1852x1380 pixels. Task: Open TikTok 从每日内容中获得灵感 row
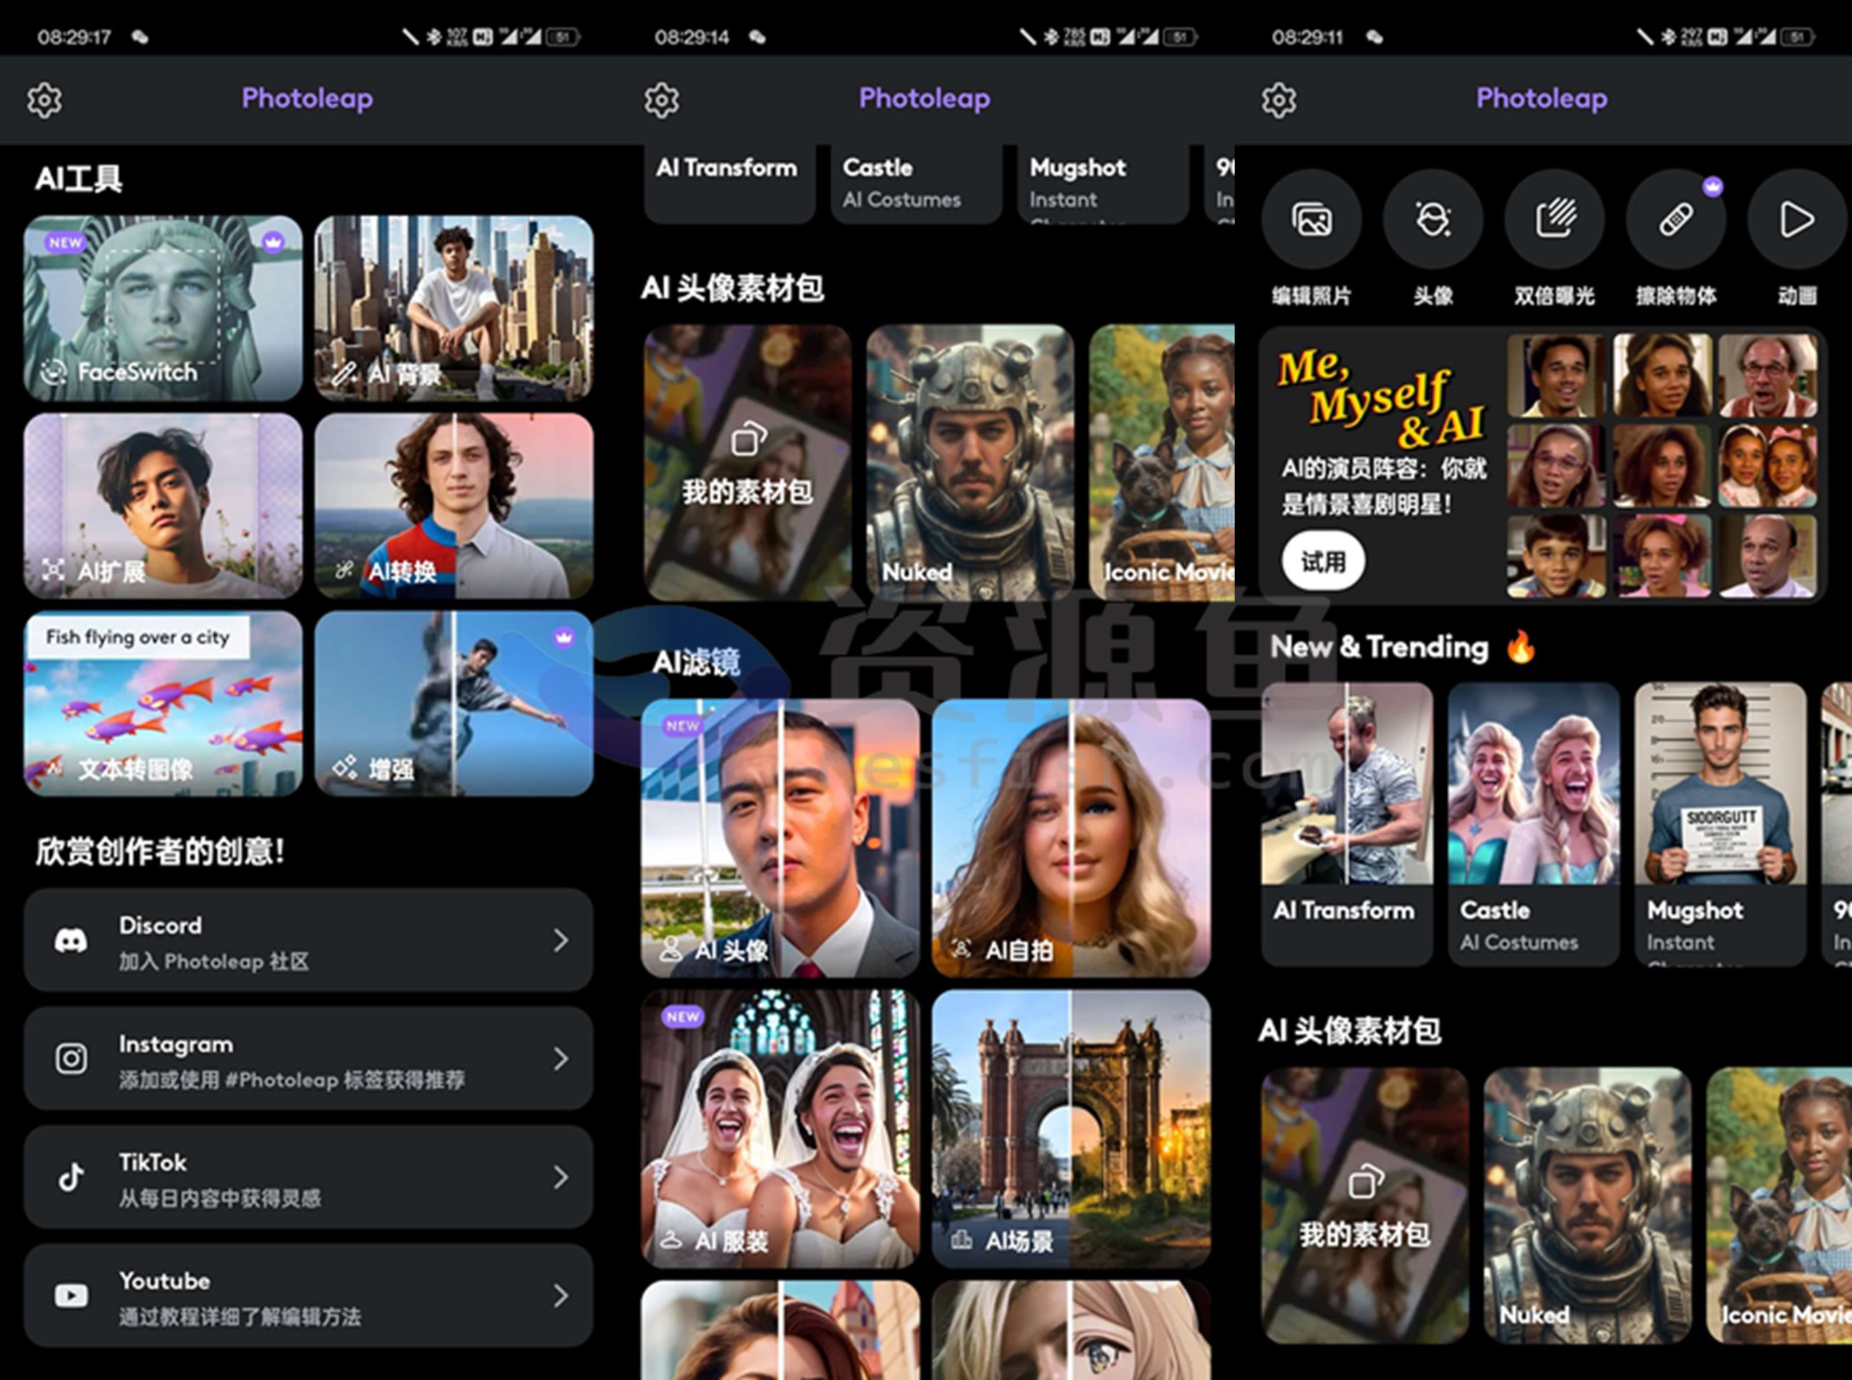pyautogui.click(x=308, y=1177)
